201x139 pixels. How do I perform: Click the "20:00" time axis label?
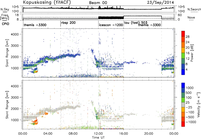click(x=149, y=134)
